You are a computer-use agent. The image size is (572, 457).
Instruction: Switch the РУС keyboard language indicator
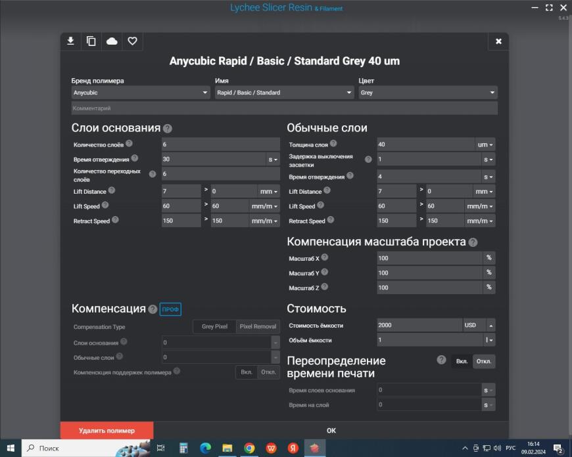click(x=511, y=448)
